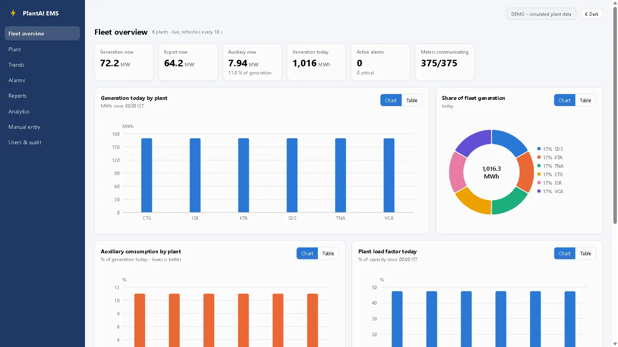Click the CTG bar in generation chart
The image size is (618, 347).
[147, 175]
